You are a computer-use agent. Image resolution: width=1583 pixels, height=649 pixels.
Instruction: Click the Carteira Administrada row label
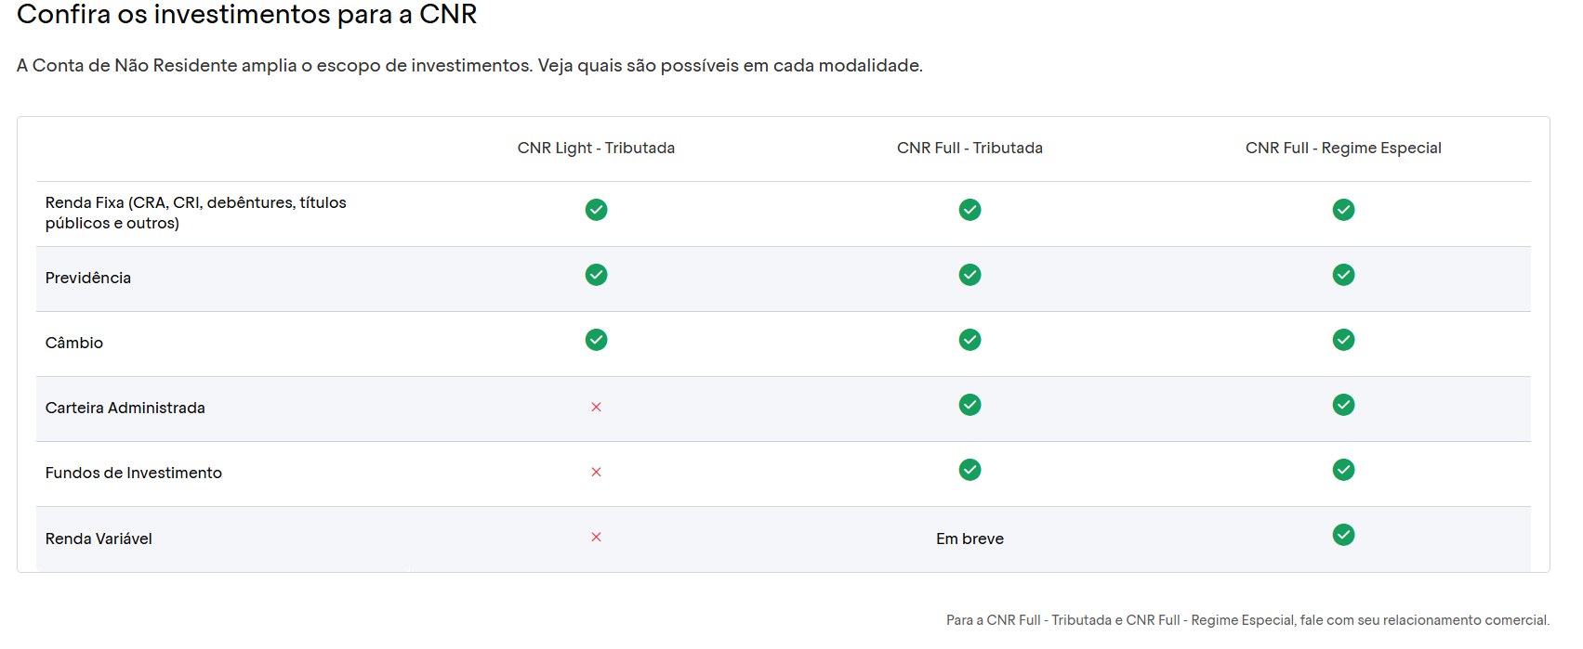[125, 408]
